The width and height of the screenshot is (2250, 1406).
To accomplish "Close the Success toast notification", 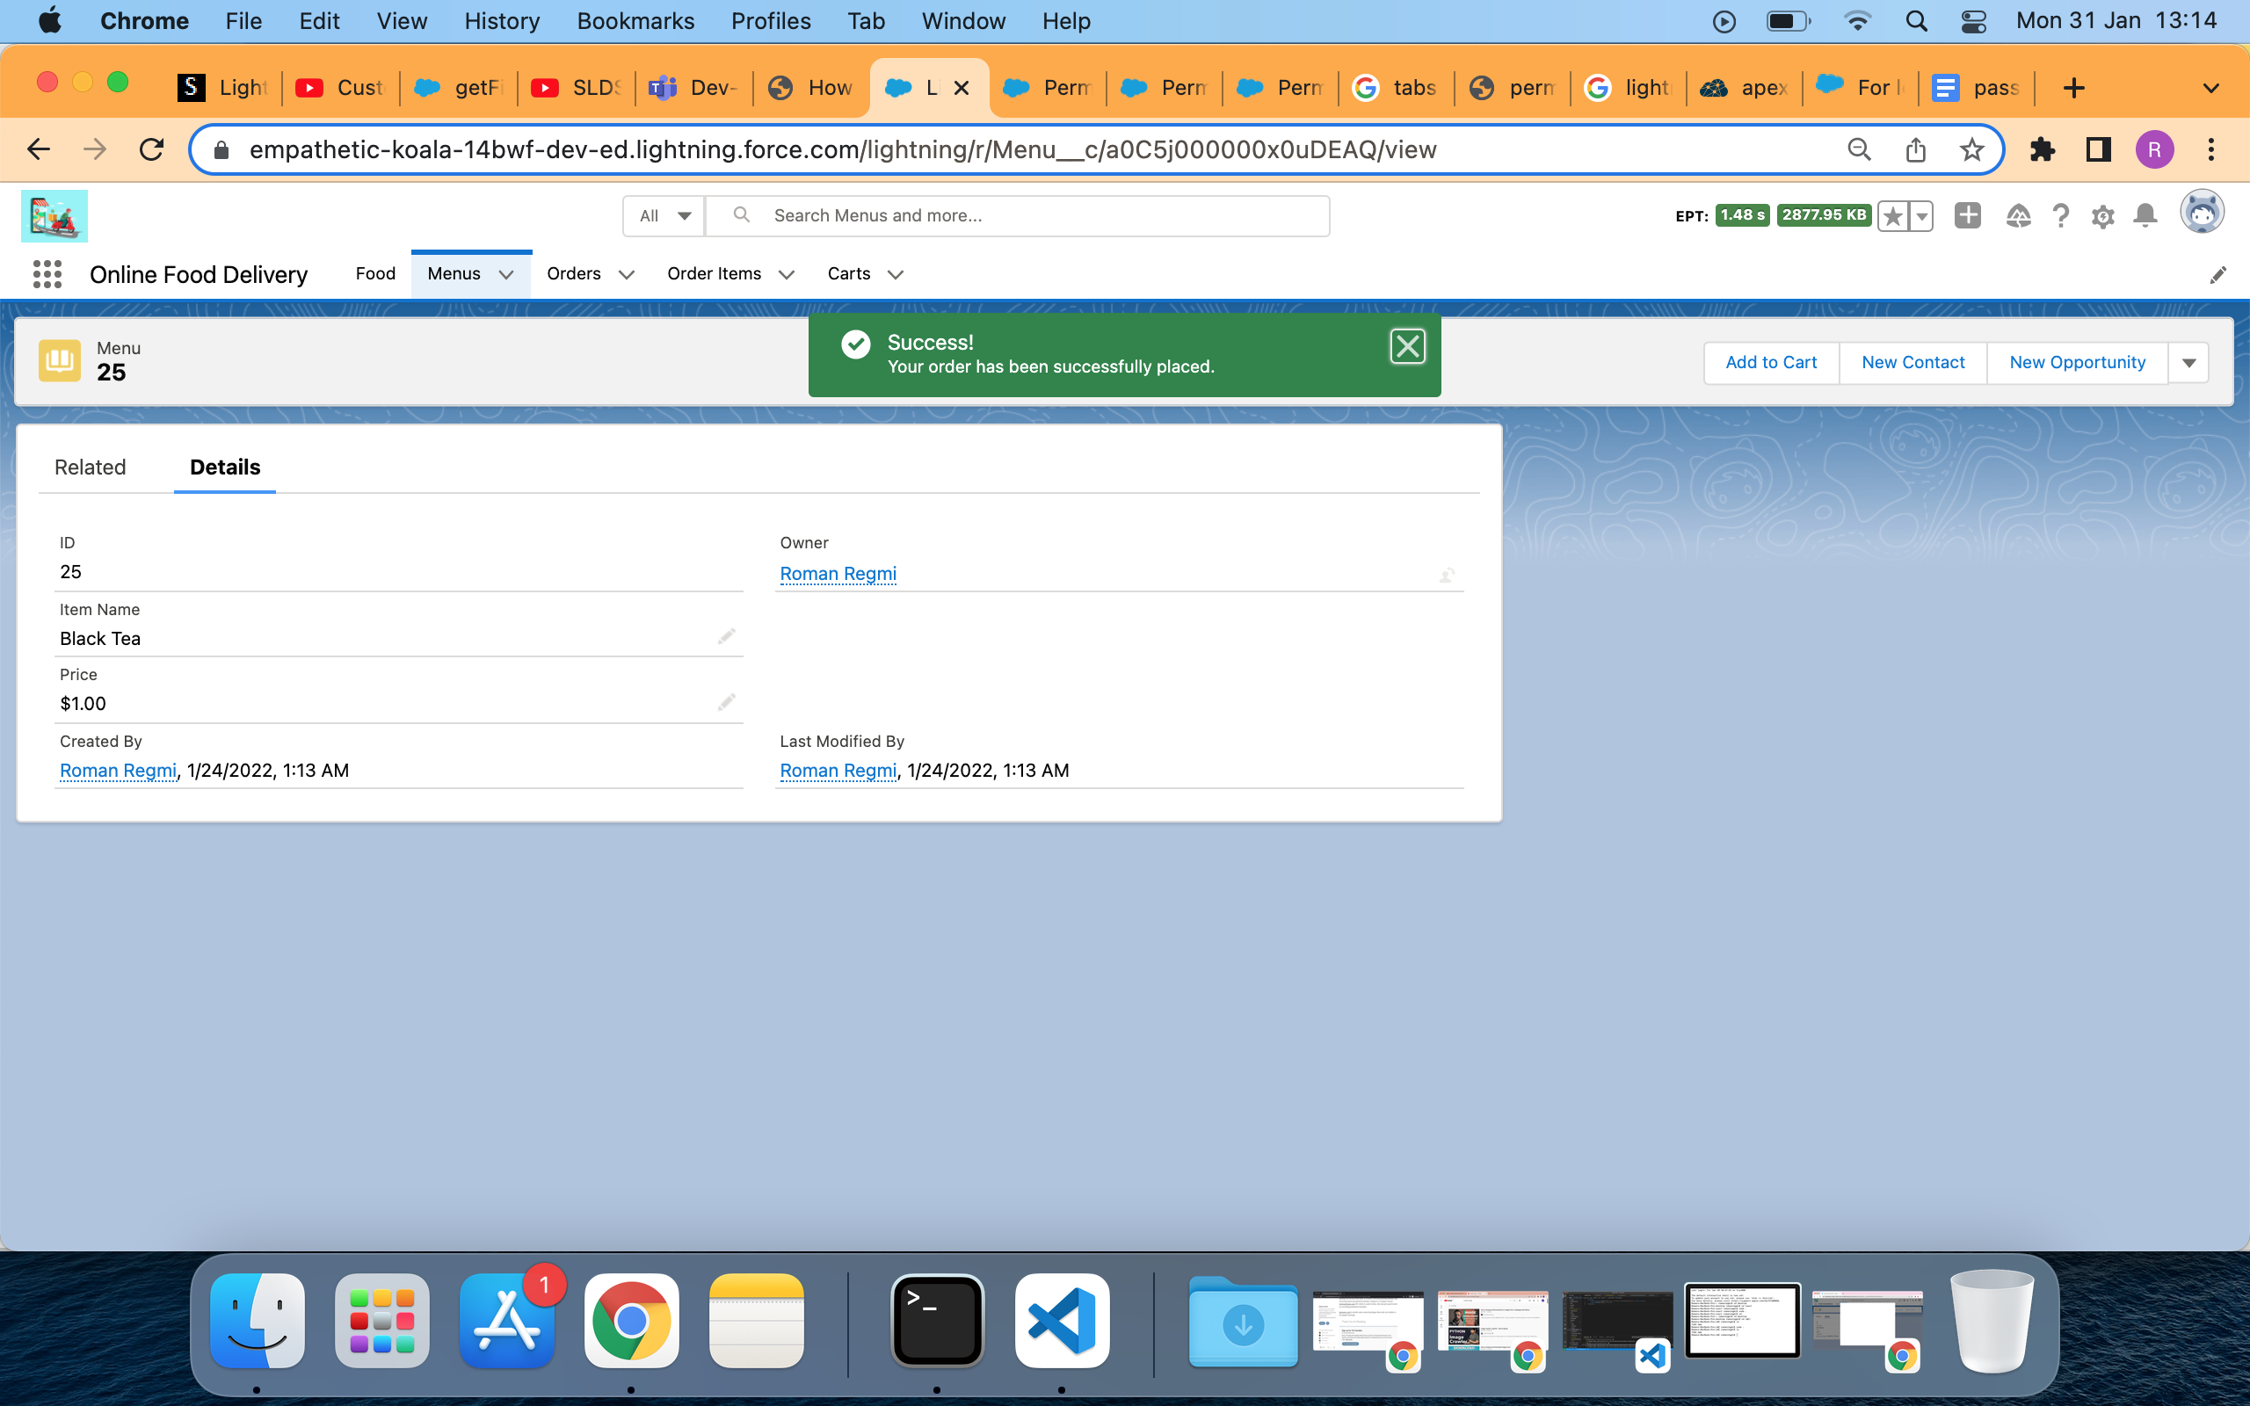I will (1407, 346).
